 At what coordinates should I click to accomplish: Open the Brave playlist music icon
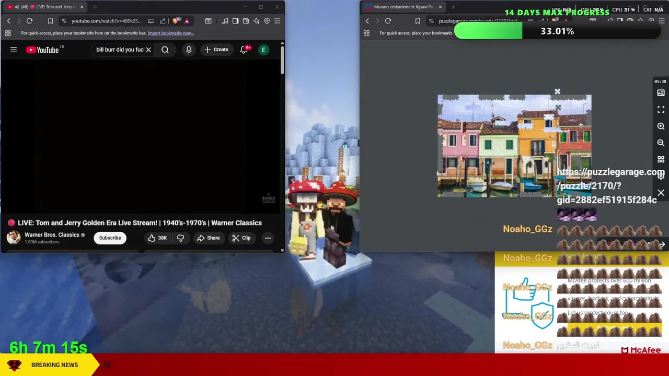point(225,21)
